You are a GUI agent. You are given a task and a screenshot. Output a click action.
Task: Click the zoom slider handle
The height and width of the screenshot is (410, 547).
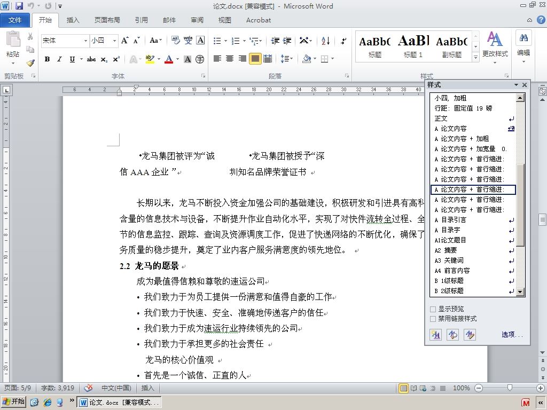coord(510,388)
